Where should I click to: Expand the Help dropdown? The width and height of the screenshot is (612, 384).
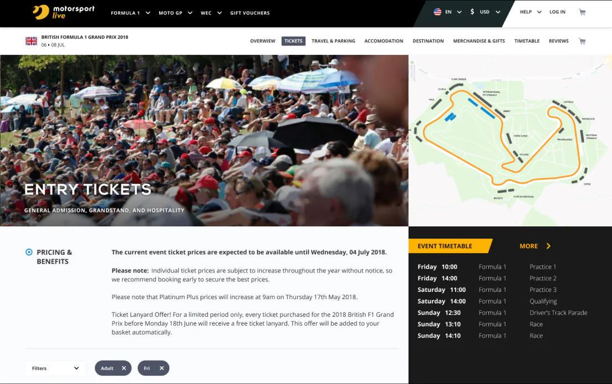pos(531,12)
